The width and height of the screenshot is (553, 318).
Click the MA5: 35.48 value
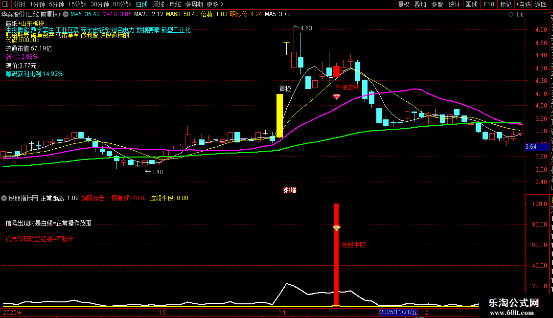coord(85,15)
